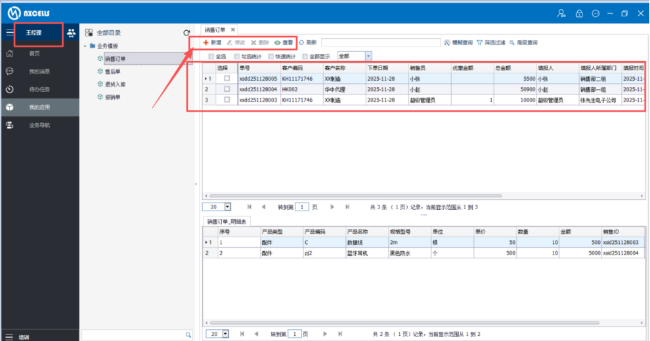Reload the 全部目录 directory tree
This screenshot has width=650, height=341.
click(x=186, y=33)
